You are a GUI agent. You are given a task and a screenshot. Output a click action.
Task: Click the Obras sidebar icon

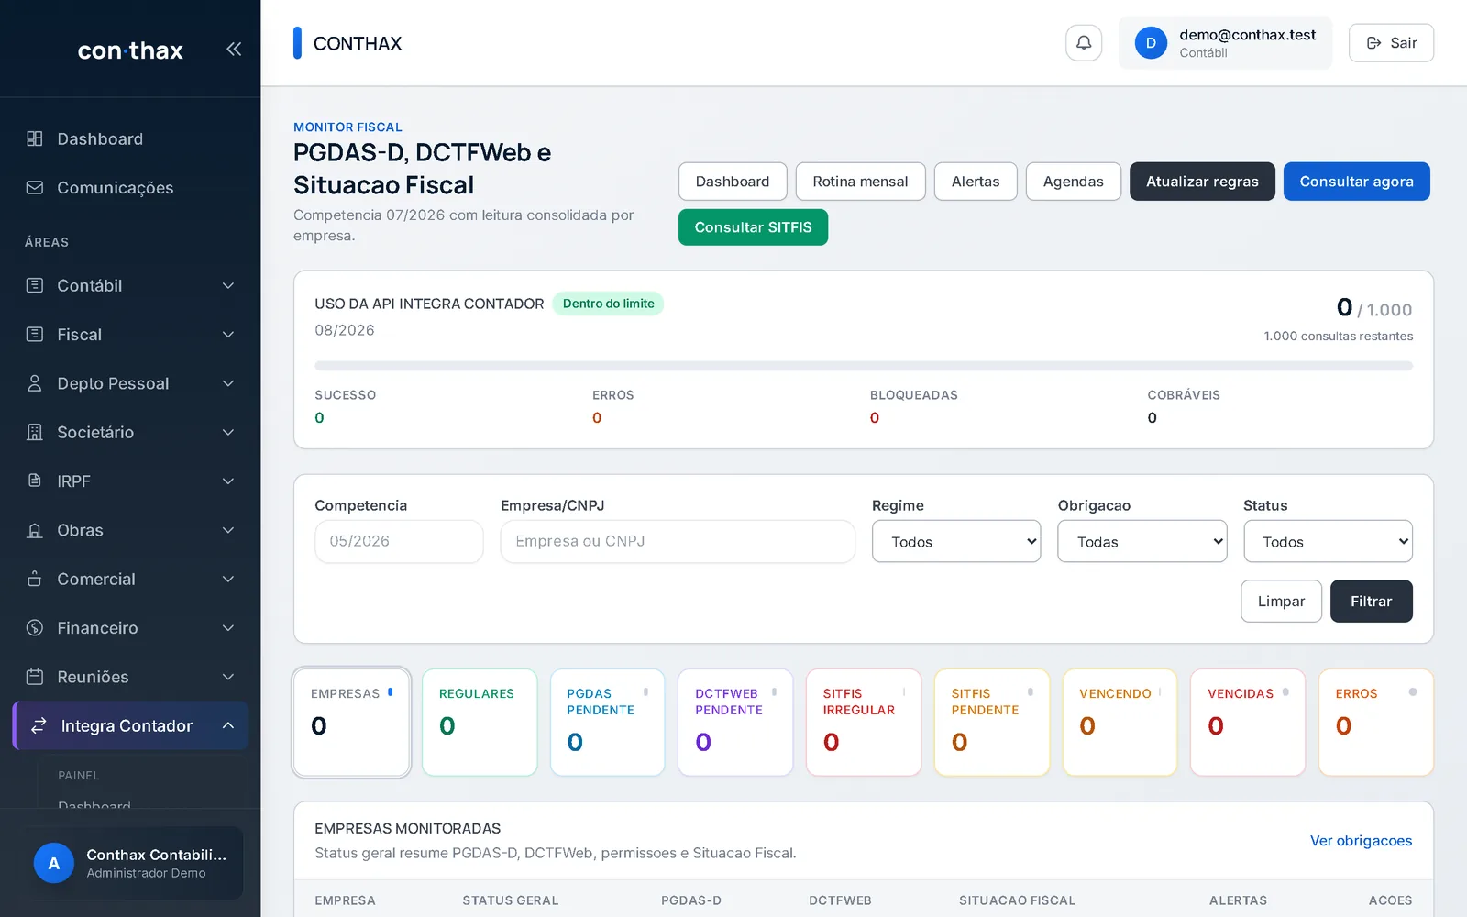[35, 530]
